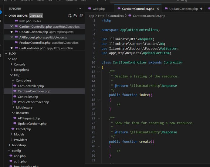The height and width of the screenshot is (167, 210).
Task: Click the Save All icon in Open Editors
Action: point(75,15)
